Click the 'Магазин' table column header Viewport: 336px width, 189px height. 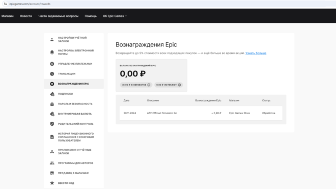pyautogui.click(x=234, y=100)
